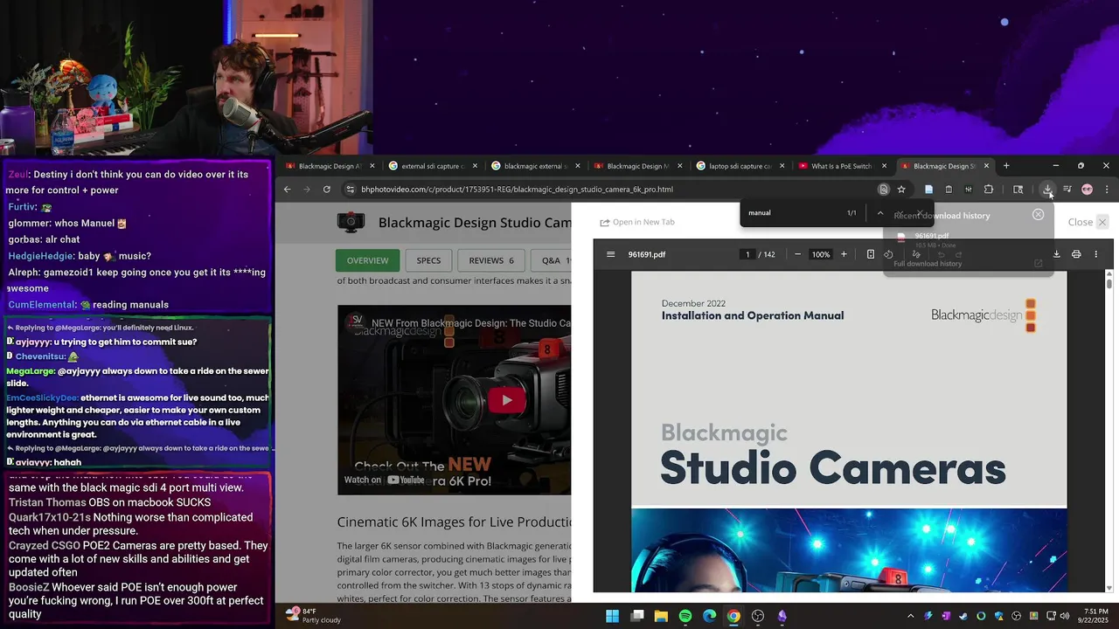Reload the B&H page
Image resolution: width=1119 pixels, height=629 pixels.
(327, 190)
